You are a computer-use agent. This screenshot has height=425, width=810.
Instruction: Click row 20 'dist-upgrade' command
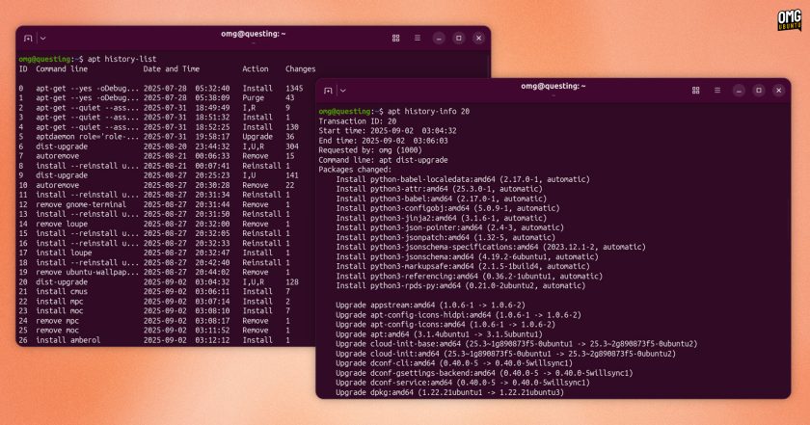(62, 282)
